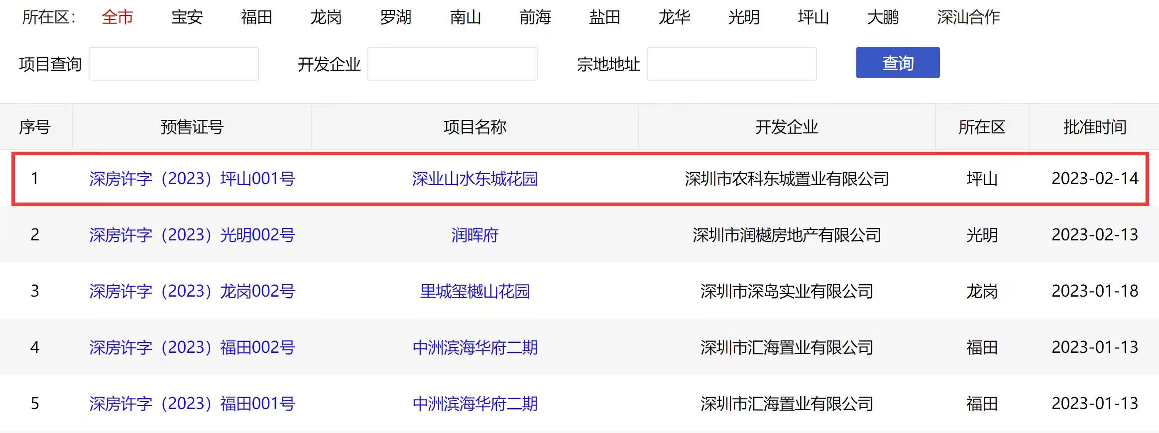This screenshot has width=1159, height=433.
Task: Open permit 深房许字（2023）龙岗002号
Action: tap(192, 291)
